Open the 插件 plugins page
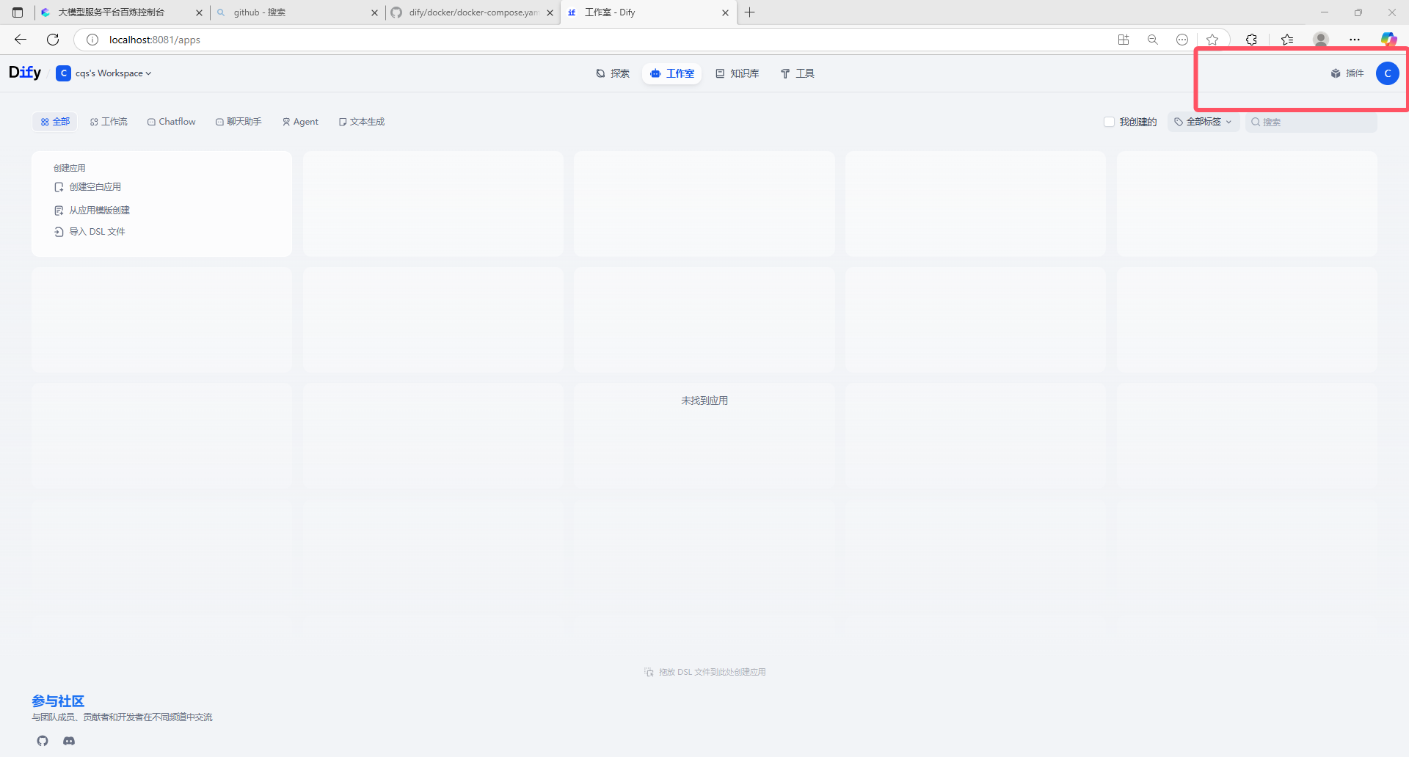The width and height of the screenshot is (1409, 757). 1347,73
